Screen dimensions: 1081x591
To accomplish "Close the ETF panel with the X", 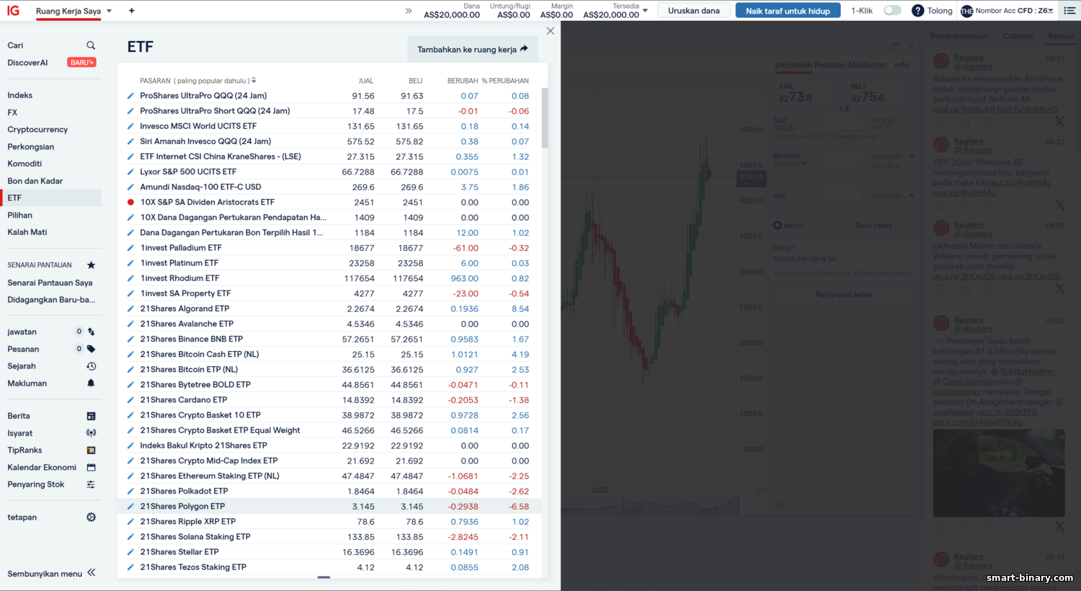I will [x=551, y=31].
